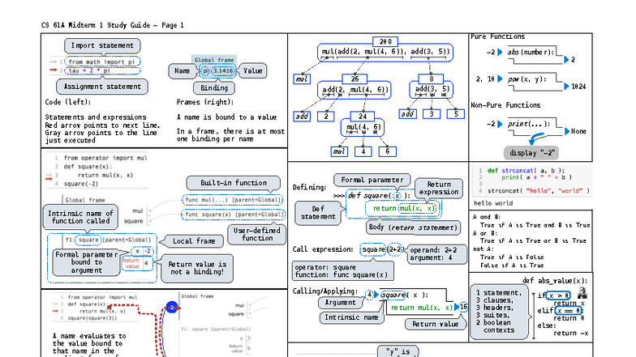Select the 'Defining:' label
The image size is (636, 357).
pos(310,188)
